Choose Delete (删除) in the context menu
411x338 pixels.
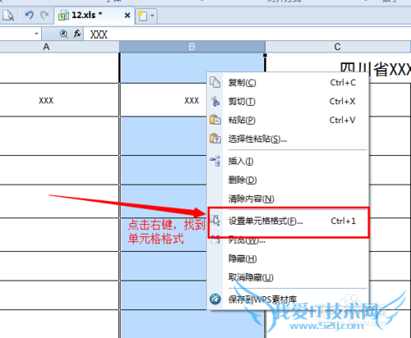pos(288,180)
